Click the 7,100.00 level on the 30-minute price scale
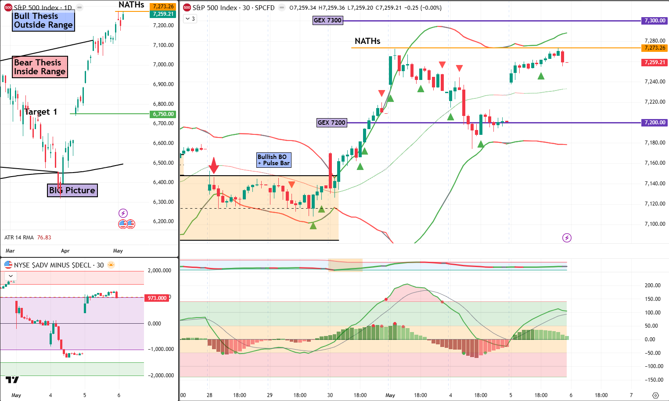This screenshot has width=669, height=401. tap(655, 224)
